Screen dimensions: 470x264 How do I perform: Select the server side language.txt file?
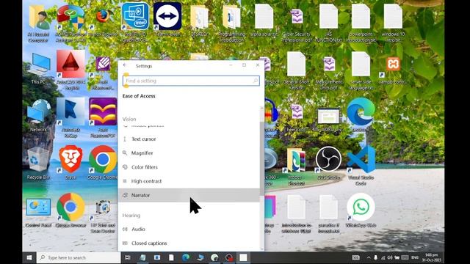click(361, 70)
